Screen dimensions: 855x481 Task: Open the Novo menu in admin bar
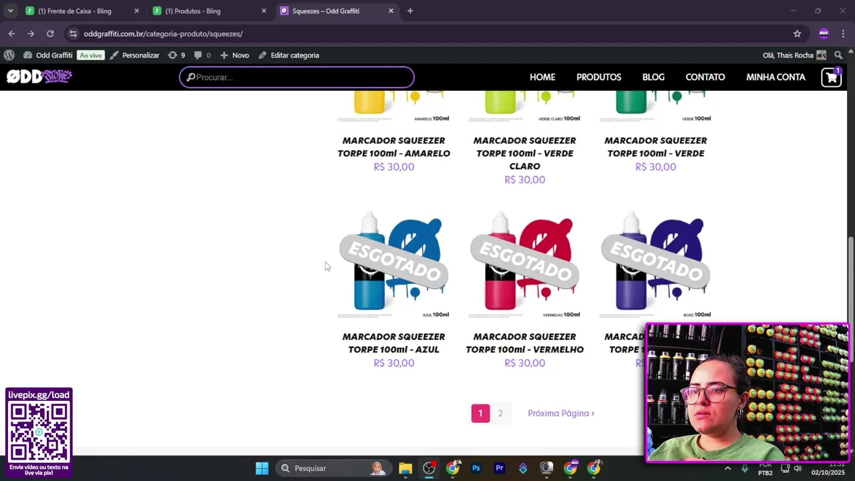[234, 55]
